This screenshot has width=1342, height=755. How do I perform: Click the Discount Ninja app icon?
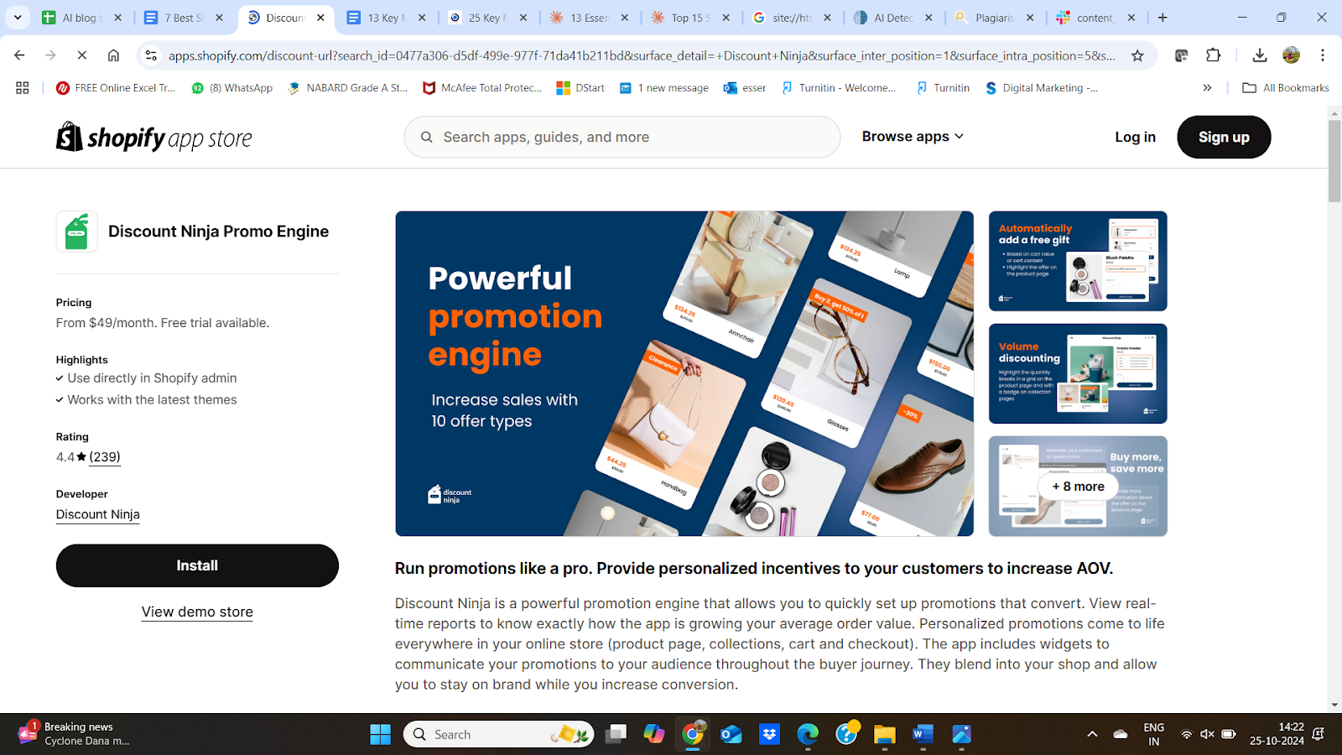click(77, 232)
